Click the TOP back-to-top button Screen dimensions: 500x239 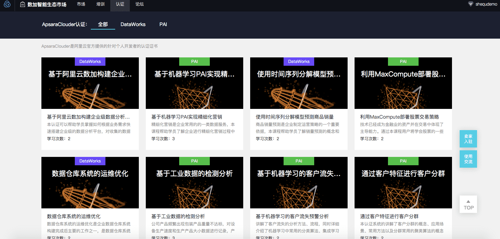coord(468,204)
